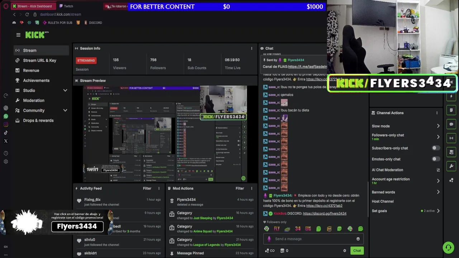The width and height of the screenshot is (459, 258).
Task: Open Instagram in Opera sidebar
Action: click(6, 124)
